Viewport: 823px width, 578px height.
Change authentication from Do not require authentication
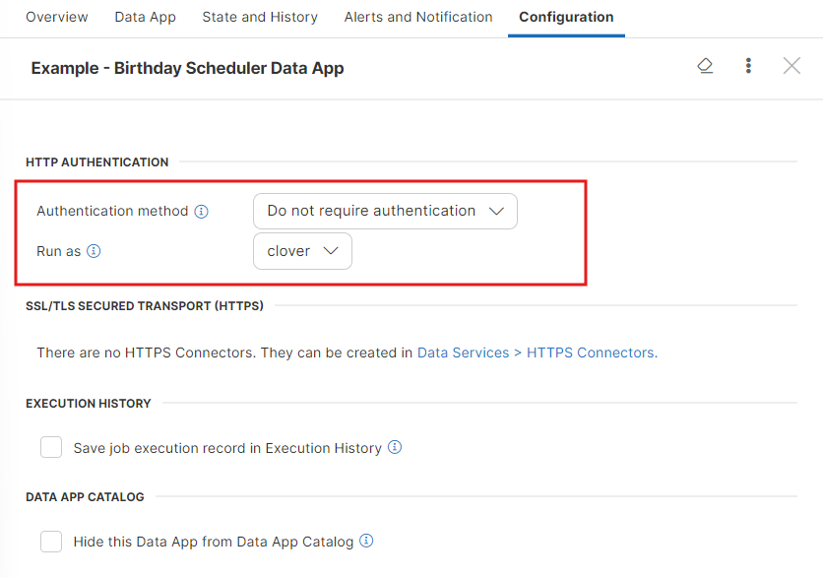[x=385, y=211]
